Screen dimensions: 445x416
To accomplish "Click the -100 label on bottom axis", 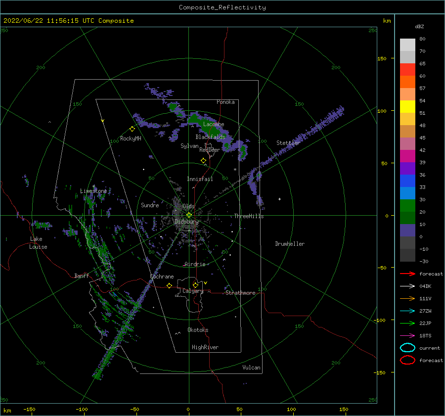I will coord(82,409).
